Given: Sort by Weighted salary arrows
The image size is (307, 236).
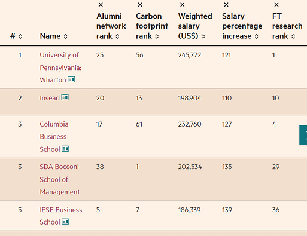Looking at the screenshot, I should click(203, 36).
